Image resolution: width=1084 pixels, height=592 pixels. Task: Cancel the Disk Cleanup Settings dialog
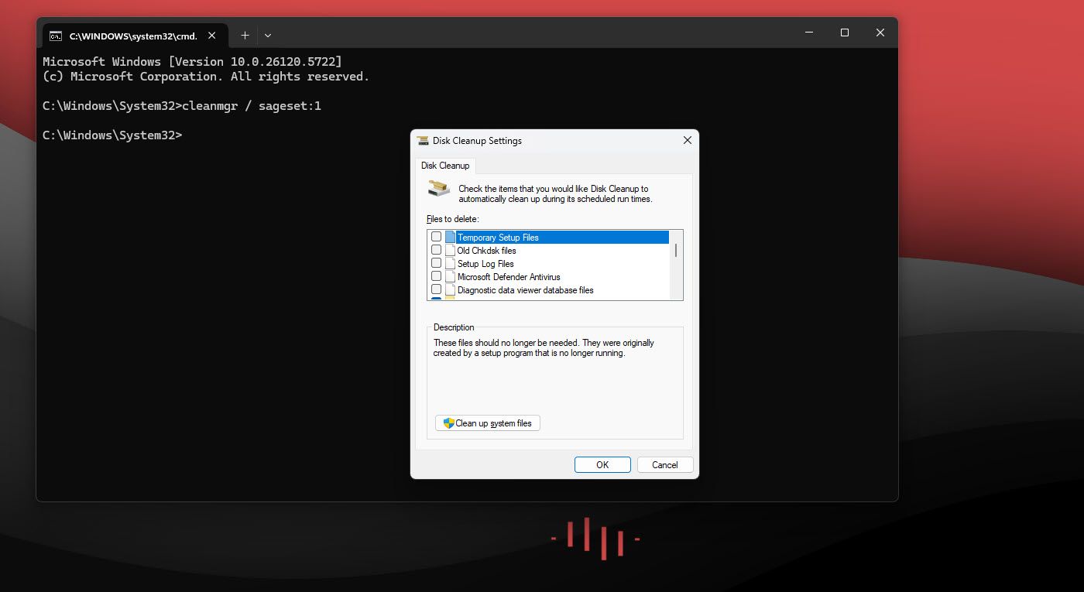tap(665, 465)
